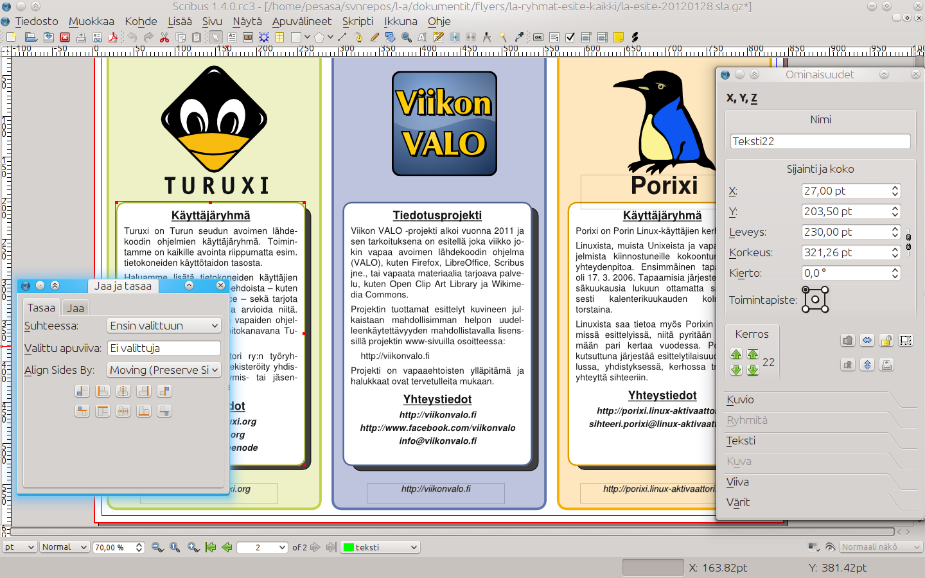Viewport: 925px width, 578px height.
Task: Select the Edit Contents of Frame tool
Action: 422,37
